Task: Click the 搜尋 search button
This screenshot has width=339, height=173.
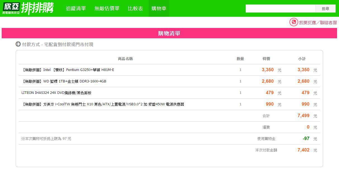Action: [326, 9]
